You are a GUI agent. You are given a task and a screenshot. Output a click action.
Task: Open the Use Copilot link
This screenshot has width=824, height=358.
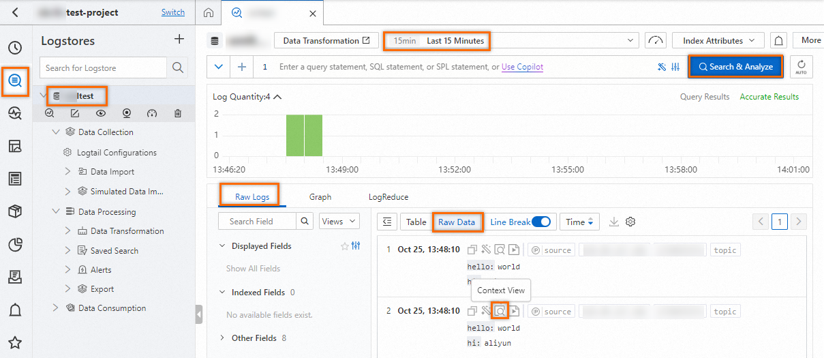(x=523, y=67)
